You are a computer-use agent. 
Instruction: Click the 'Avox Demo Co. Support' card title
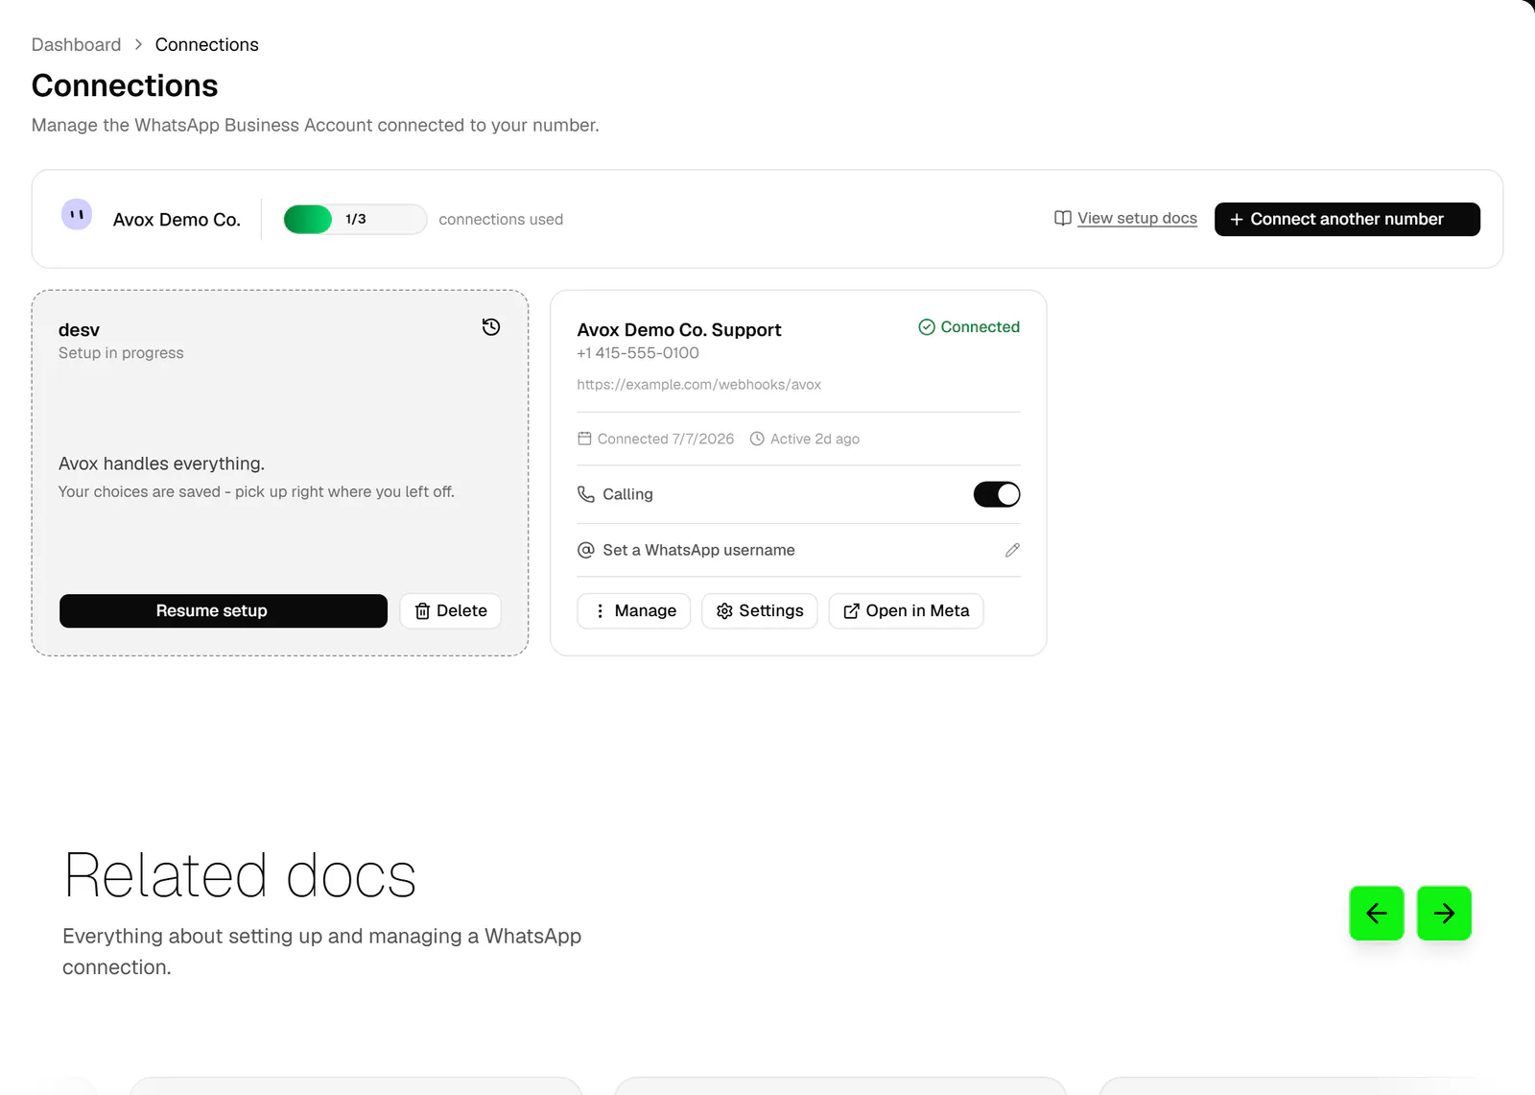click(x=679, y=330)
